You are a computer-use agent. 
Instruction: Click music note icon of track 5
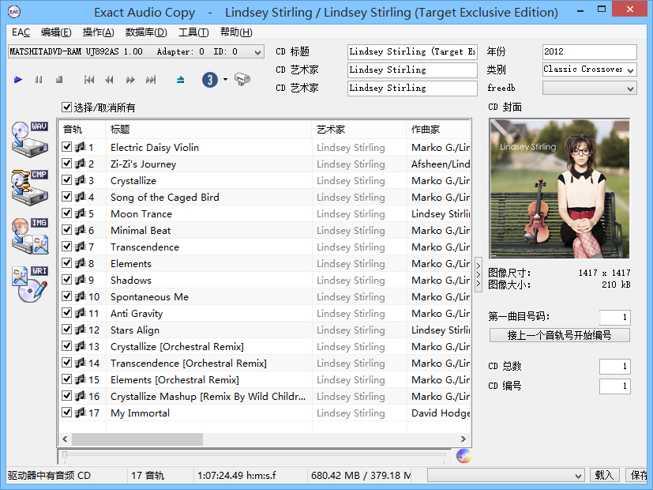click(x=80, y=213)
